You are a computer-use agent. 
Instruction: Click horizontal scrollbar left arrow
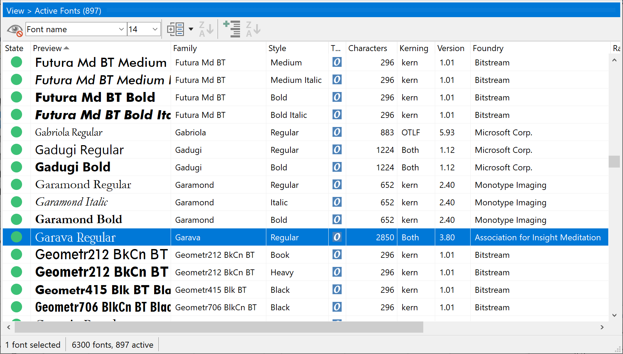[9, 327]
